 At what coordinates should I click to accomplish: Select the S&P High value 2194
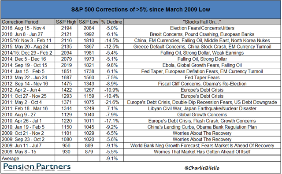pos(66,28)
